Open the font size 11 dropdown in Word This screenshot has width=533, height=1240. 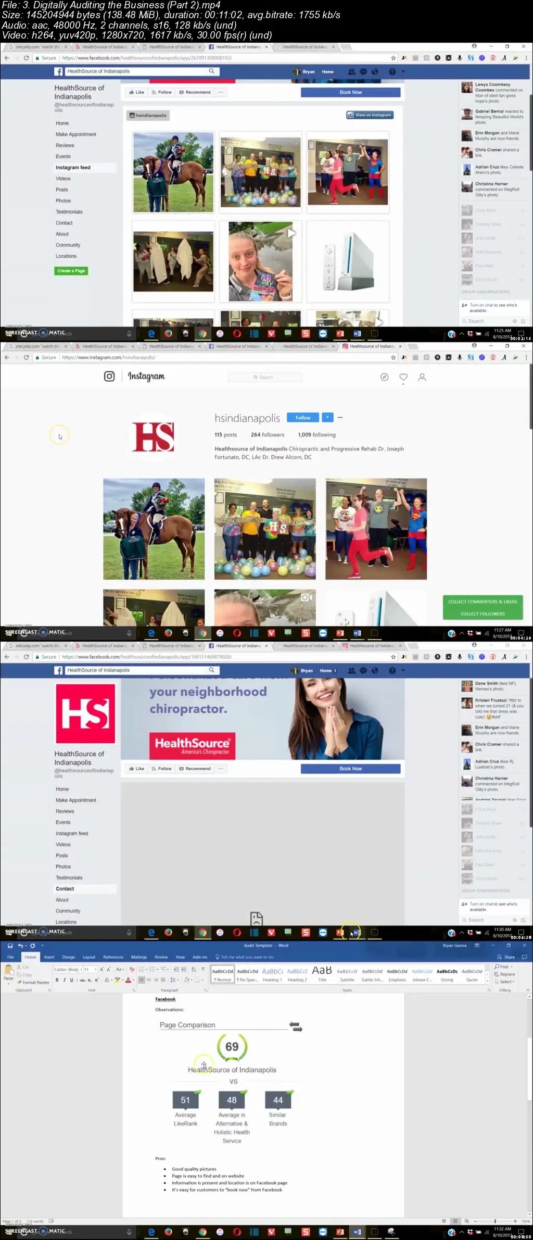click(95, 969)
